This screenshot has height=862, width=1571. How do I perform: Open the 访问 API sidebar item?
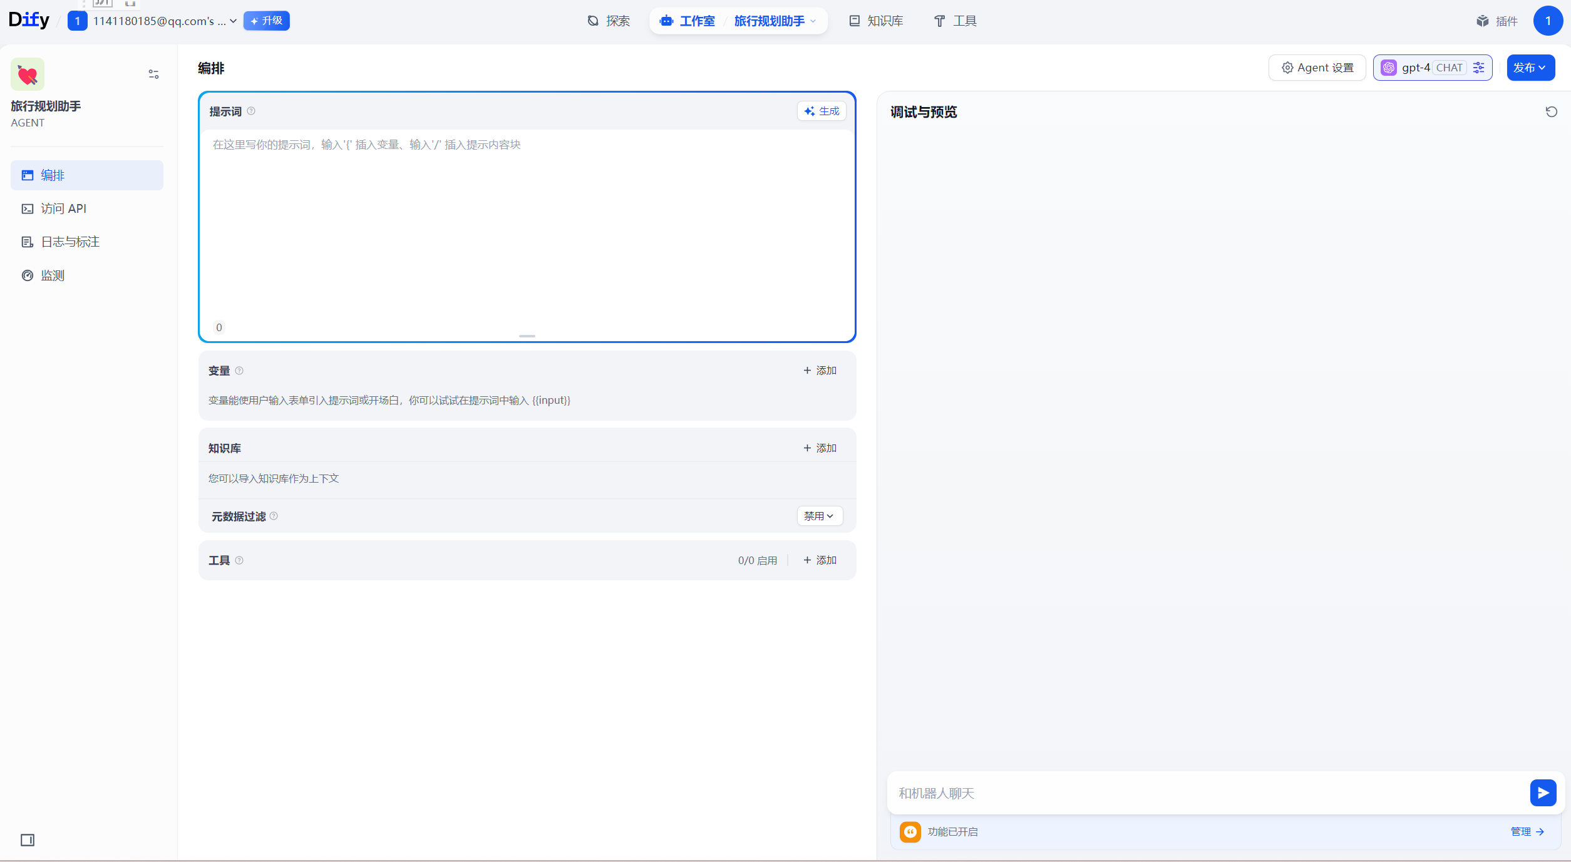[x=63, y=208]
